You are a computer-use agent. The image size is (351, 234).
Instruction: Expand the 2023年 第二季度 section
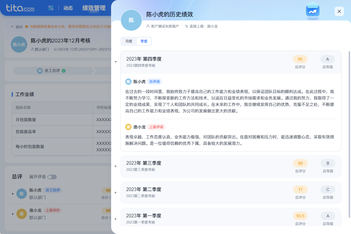(x=116, y=193)
